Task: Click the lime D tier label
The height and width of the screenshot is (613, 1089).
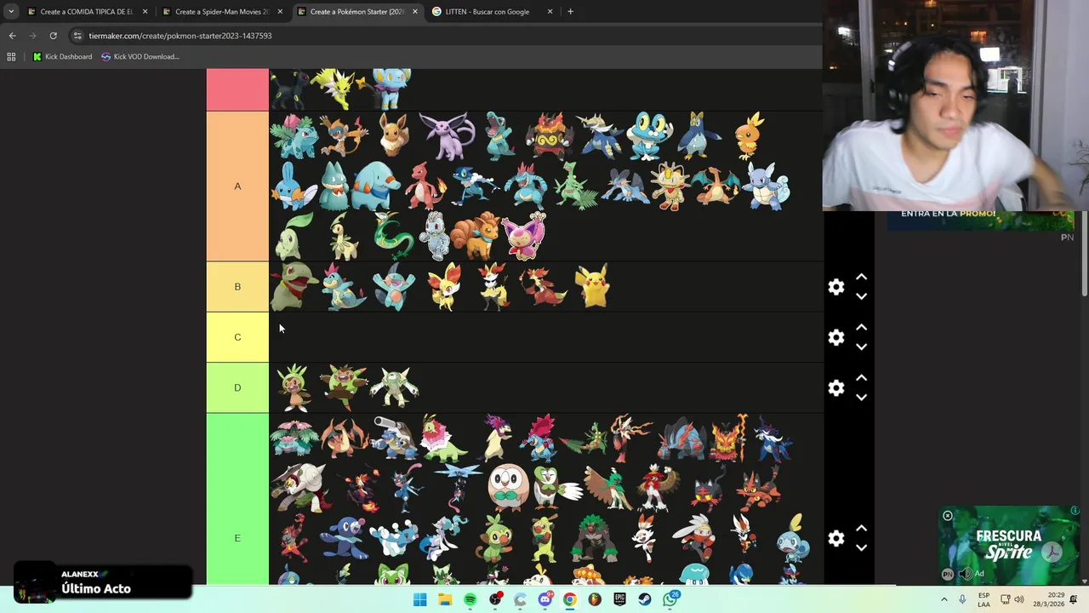Action: click(237, 387)
